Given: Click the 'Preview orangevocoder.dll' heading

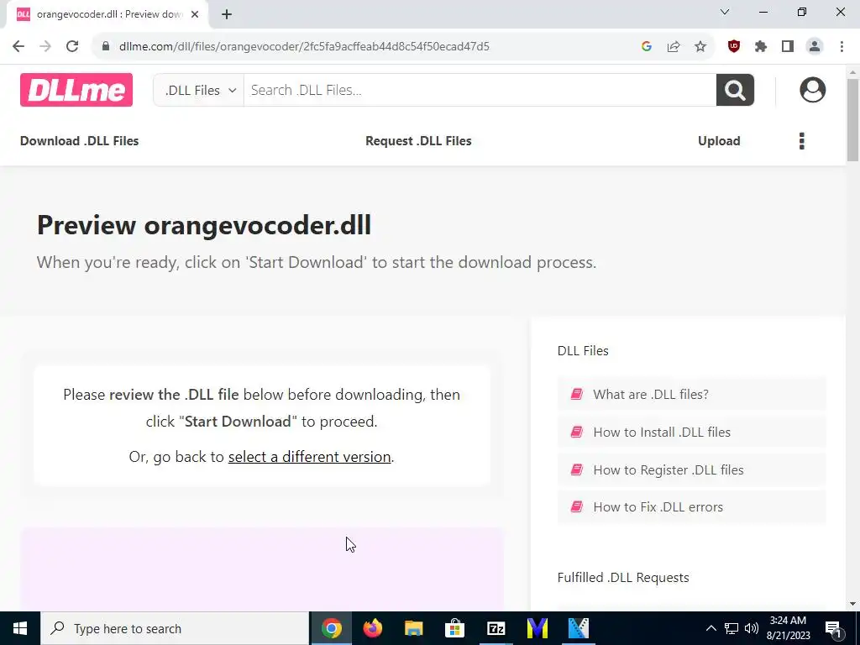Looking at the screenshot, I should click(x=204, y=225).
